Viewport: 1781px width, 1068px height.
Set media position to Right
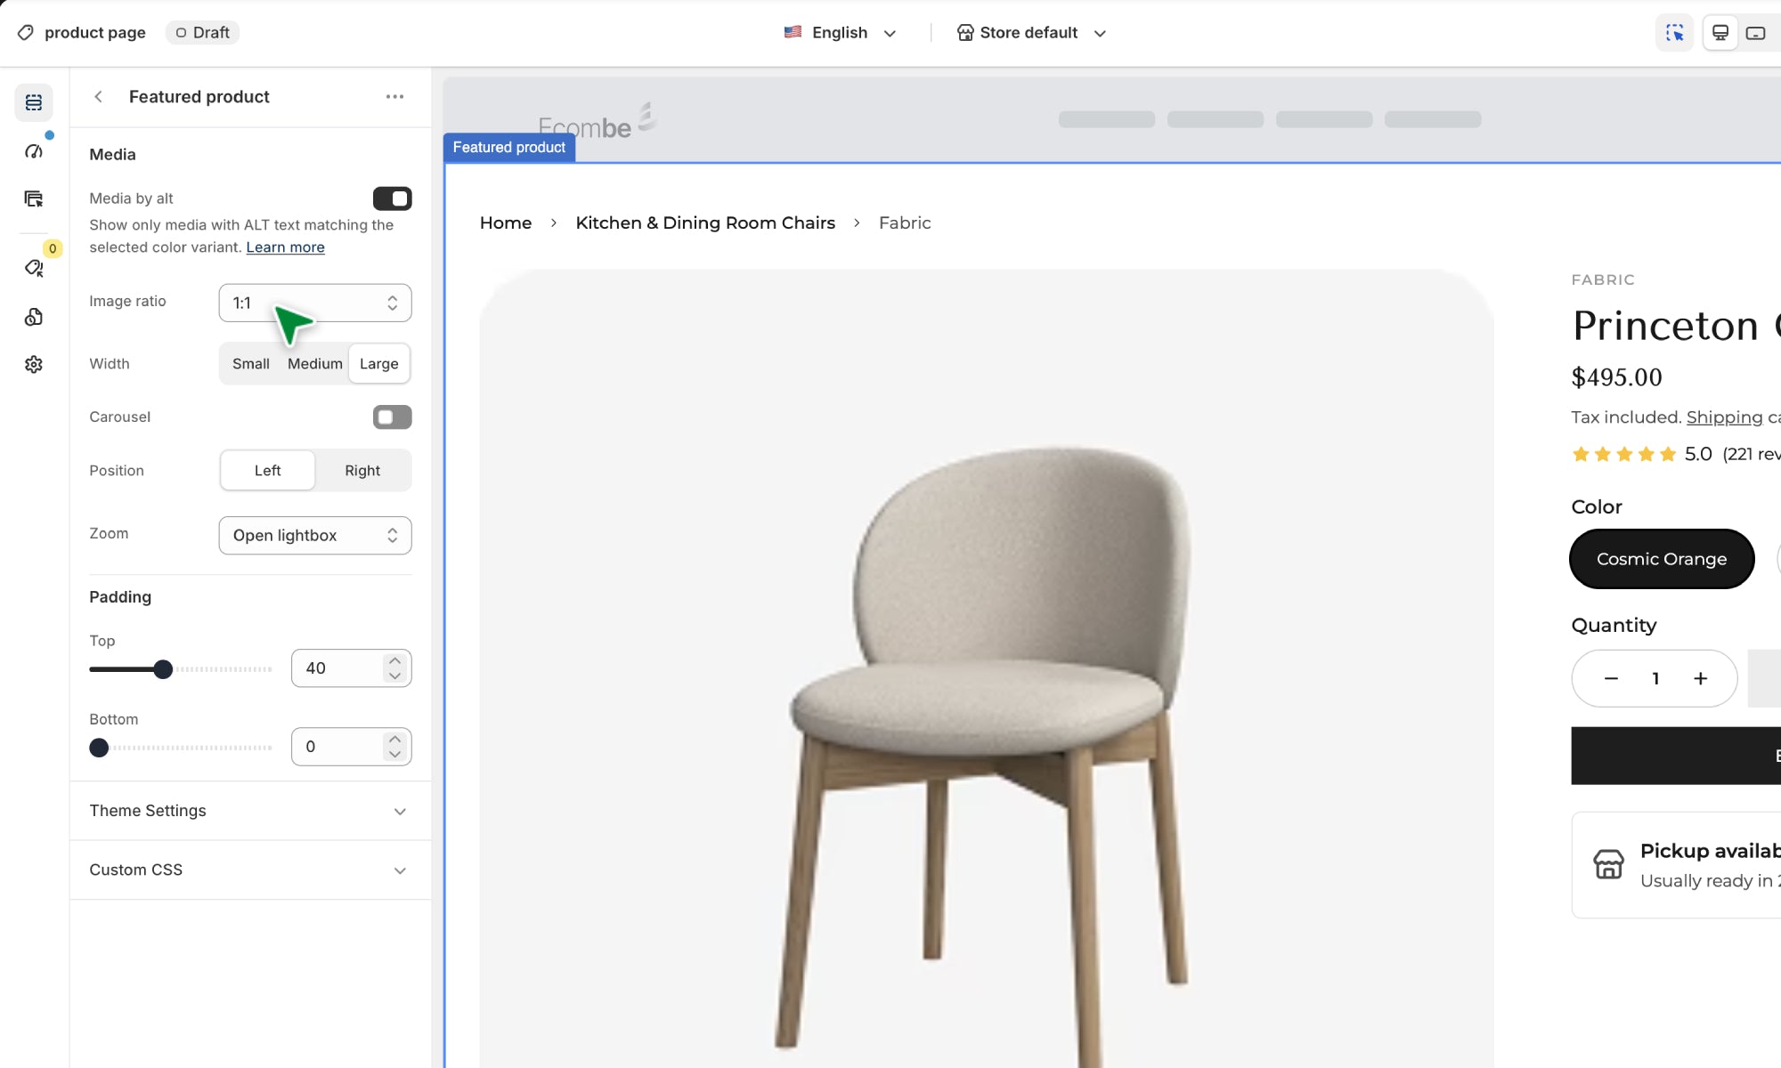coord(362,470)
